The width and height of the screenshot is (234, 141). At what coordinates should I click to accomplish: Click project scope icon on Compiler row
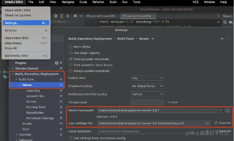click(61, 135)
